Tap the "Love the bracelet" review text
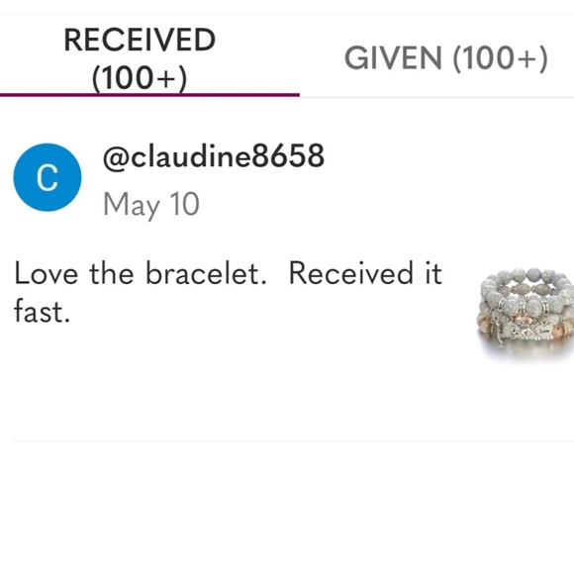The height and width of the screenshot is (574, 574). pos(141,273)
